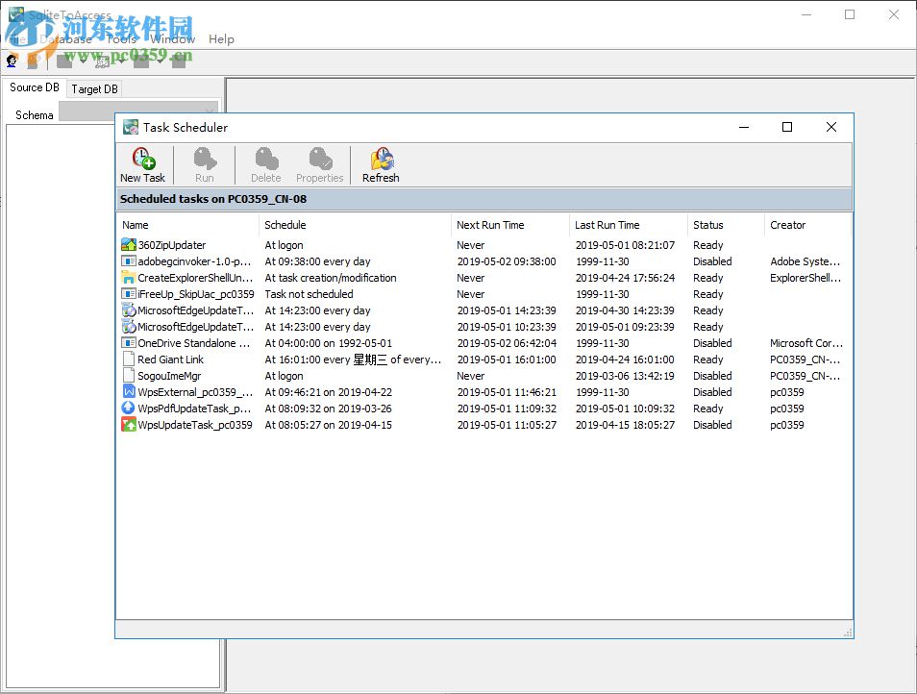Switch to the Target DB tab
This screenshot has height=694, width=917.
93,88
